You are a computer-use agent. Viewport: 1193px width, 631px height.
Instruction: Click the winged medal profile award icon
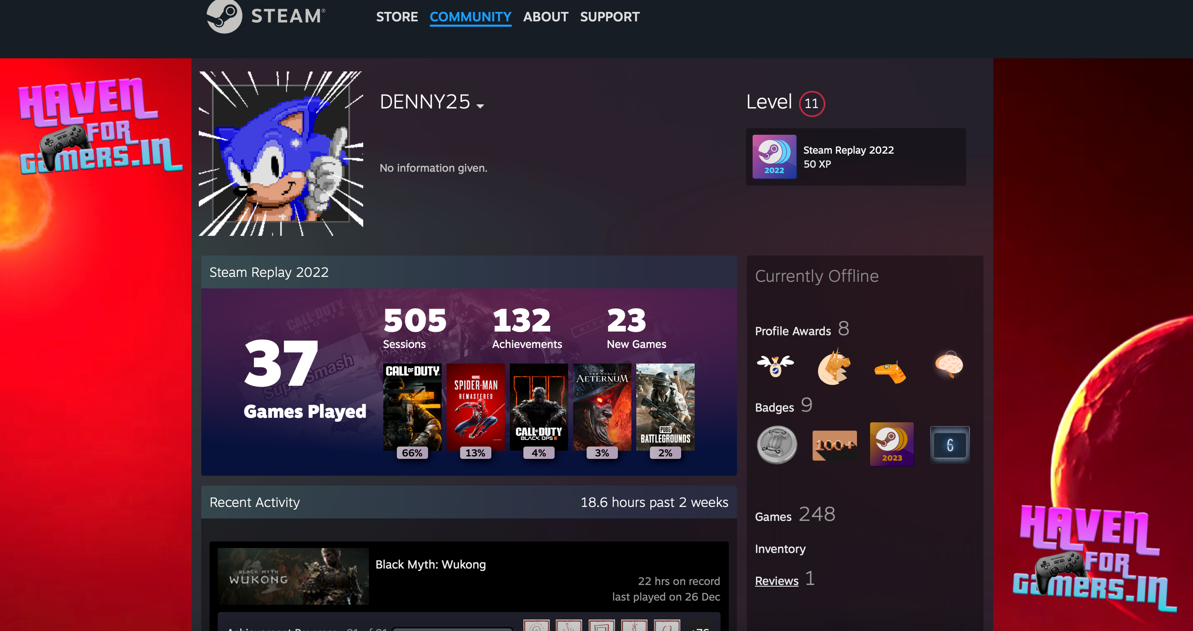pos(775,366)
